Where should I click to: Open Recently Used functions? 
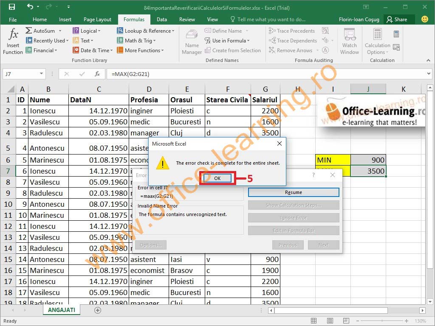click(47, 40)
